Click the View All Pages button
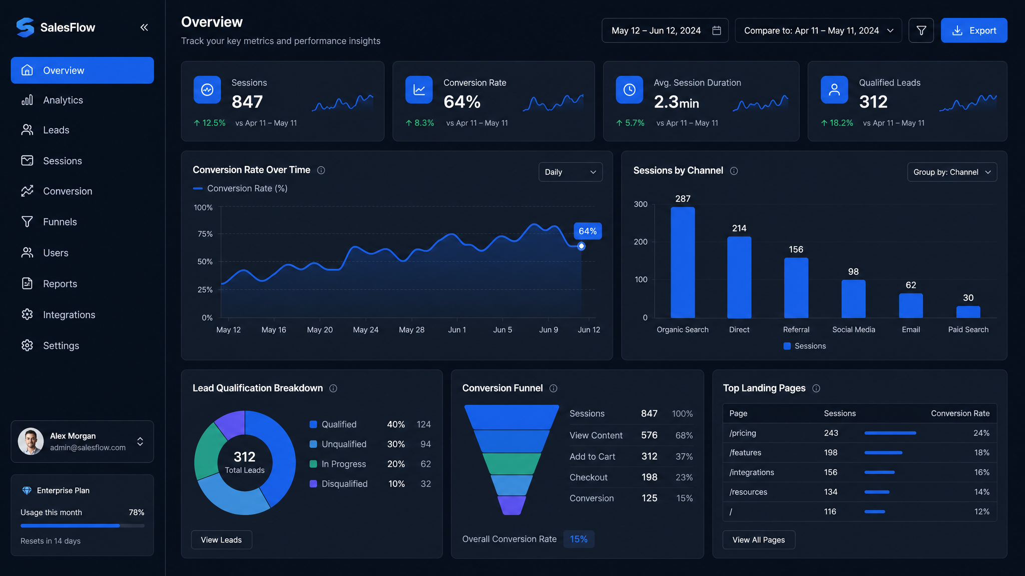The height and width of the screenshot is (576, 1025). [759, 540]
